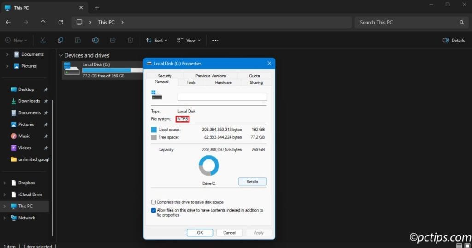
Task: Click pin icon next to Music
Action: (46, 136)
